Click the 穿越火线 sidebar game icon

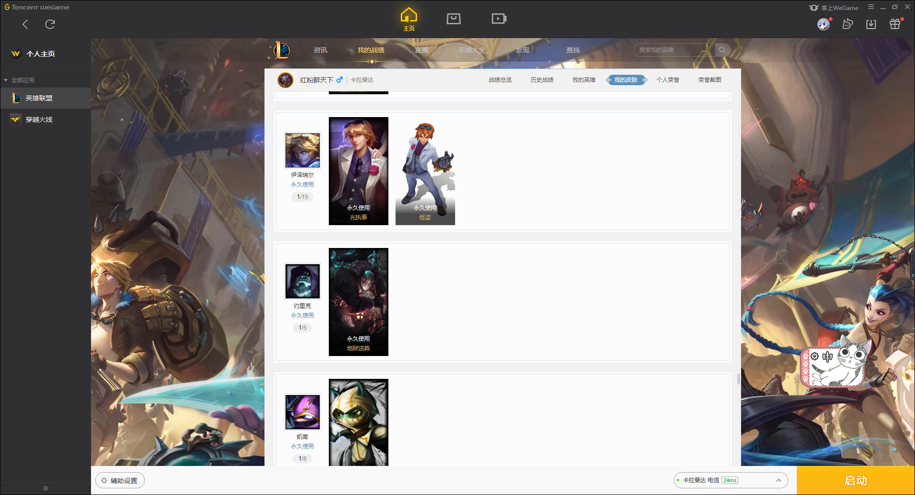click(16, 119)
